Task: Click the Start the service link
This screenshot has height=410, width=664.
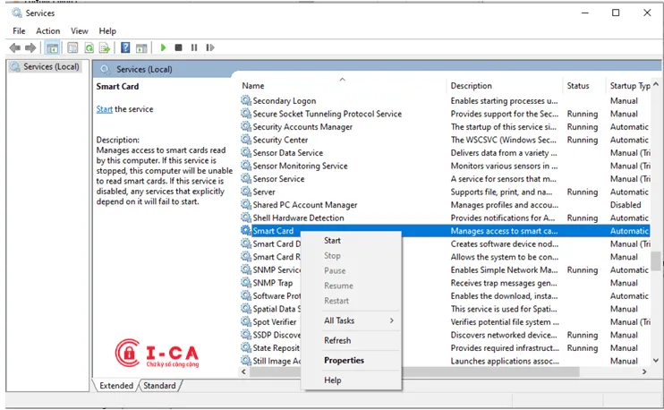Action: pos(104,109)
